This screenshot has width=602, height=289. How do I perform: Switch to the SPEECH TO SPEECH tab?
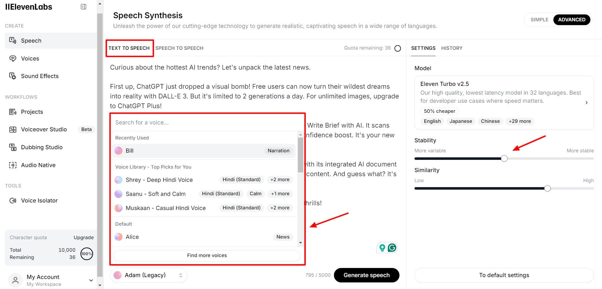point(179,48)
